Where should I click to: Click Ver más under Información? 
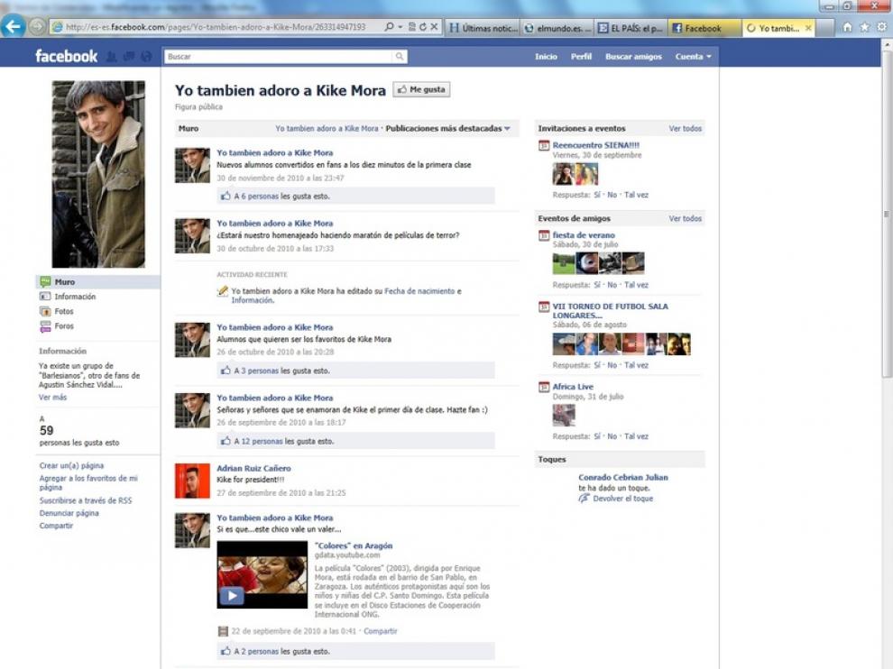point(52,397)
